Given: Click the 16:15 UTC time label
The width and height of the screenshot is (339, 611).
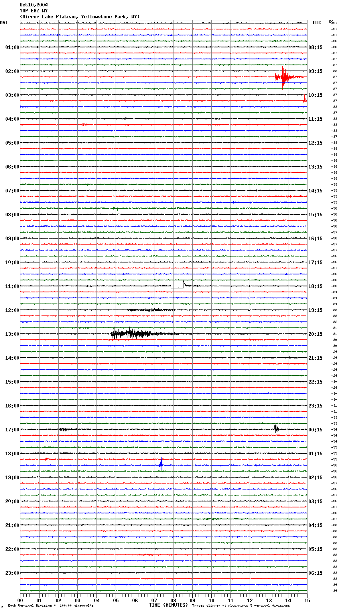Looking at the screenshot, I should point(315,239).
